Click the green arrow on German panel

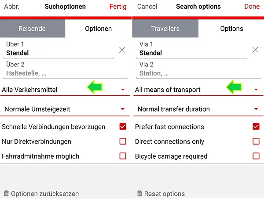pyautogui.click(x=95, y=87)
